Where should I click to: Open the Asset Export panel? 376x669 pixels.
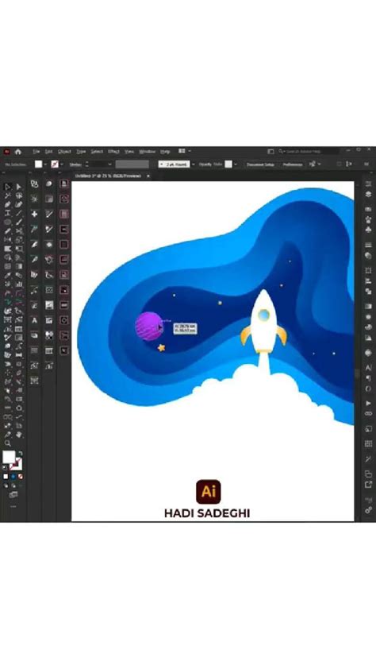point(368,484)
